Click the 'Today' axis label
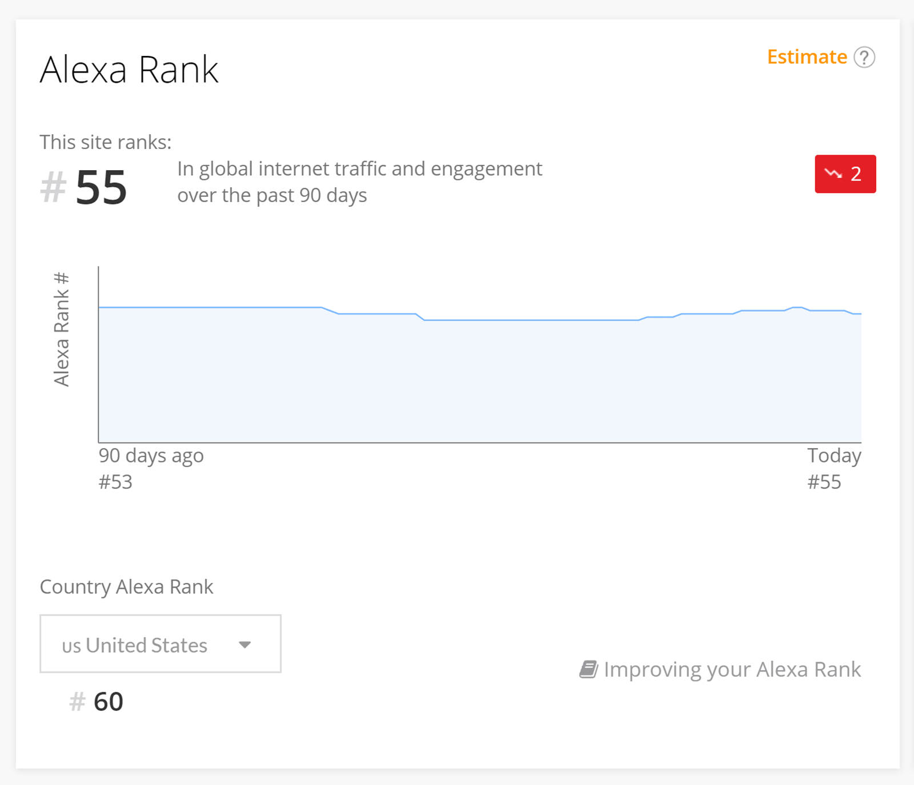Screen dimensions: 914x785 pos(834,456)
